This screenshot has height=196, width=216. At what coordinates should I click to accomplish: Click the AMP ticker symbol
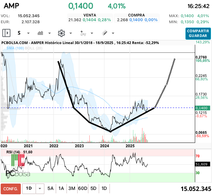11,6
